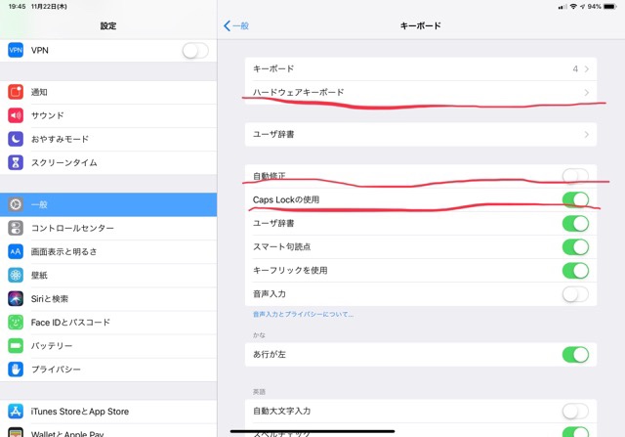This screenshot has width=625, height=437.
Task: Tap the コントロールセンター icon
Action: point(16,228)
